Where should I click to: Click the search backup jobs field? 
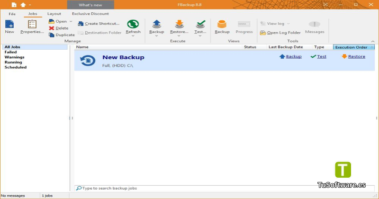tap(224, 188)
